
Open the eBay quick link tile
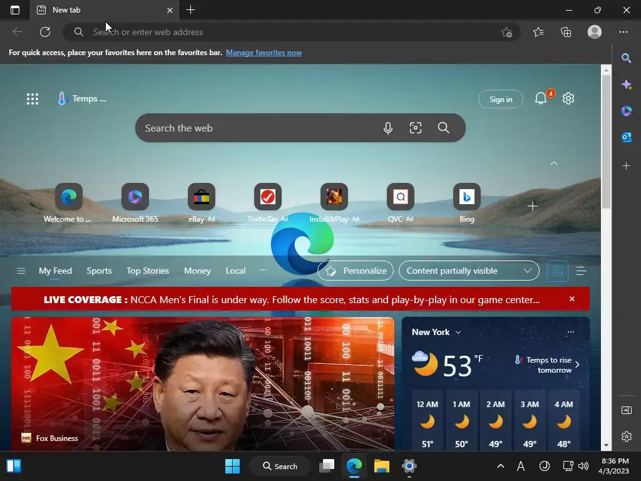[201, 204]
